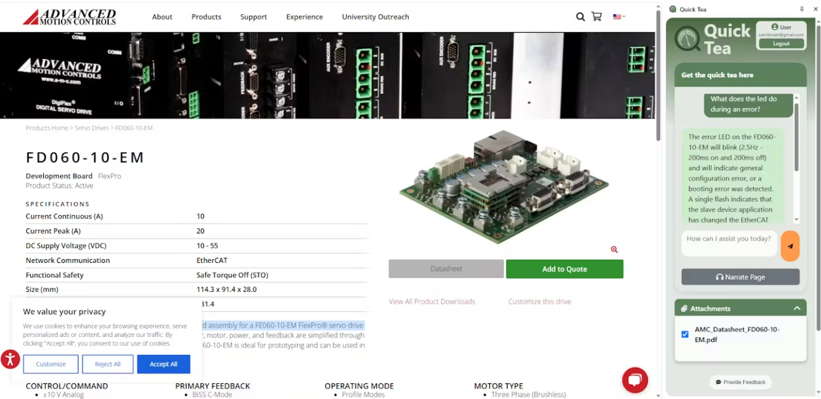This screenshot has width=821, height=399.
Task: Click Reject All cookies button
Action: coord(107,364)
